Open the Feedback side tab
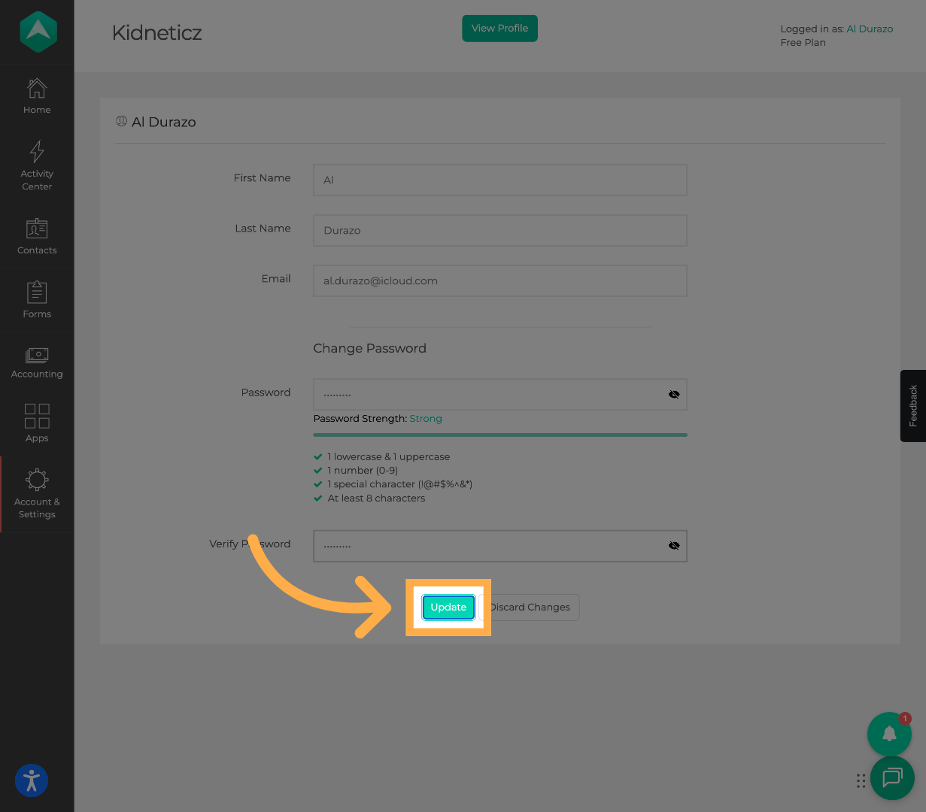 point(913,406)
